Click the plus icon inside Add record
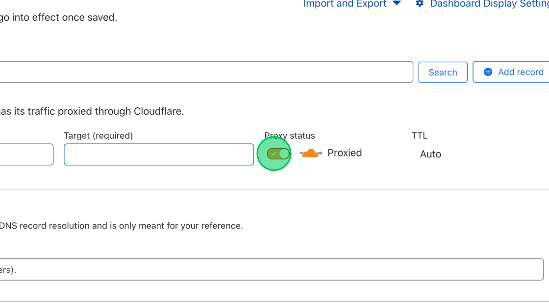Viewport: 549px width, 307px height. 488,72
